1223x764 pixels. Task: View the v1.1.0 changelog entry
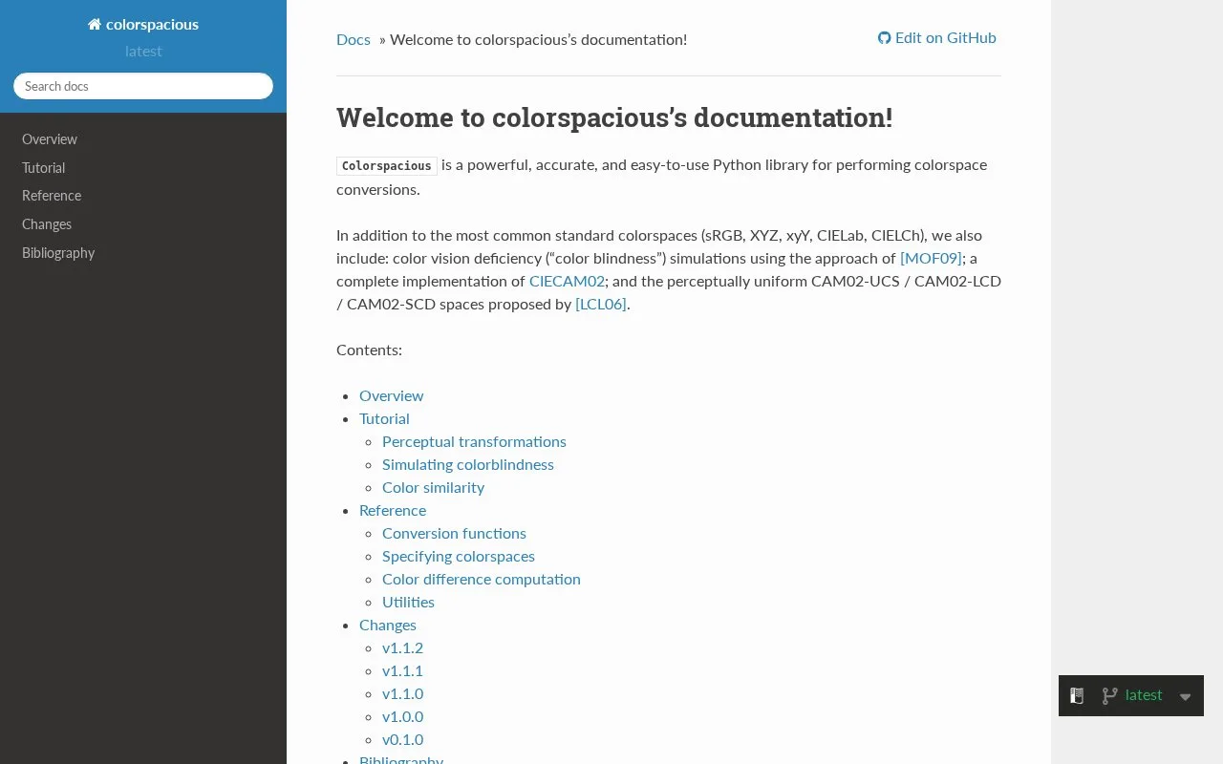403,693
